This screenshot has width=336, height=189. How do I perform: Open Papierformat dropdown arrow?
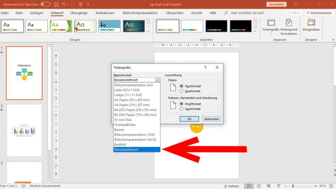pos(158,80)
